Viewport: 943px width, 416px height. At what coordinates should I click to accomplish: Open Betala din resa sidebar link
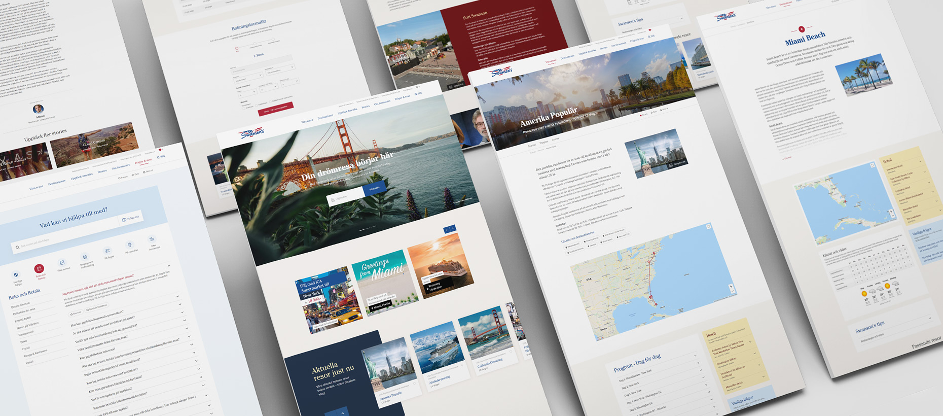click(x=21, y=306)
